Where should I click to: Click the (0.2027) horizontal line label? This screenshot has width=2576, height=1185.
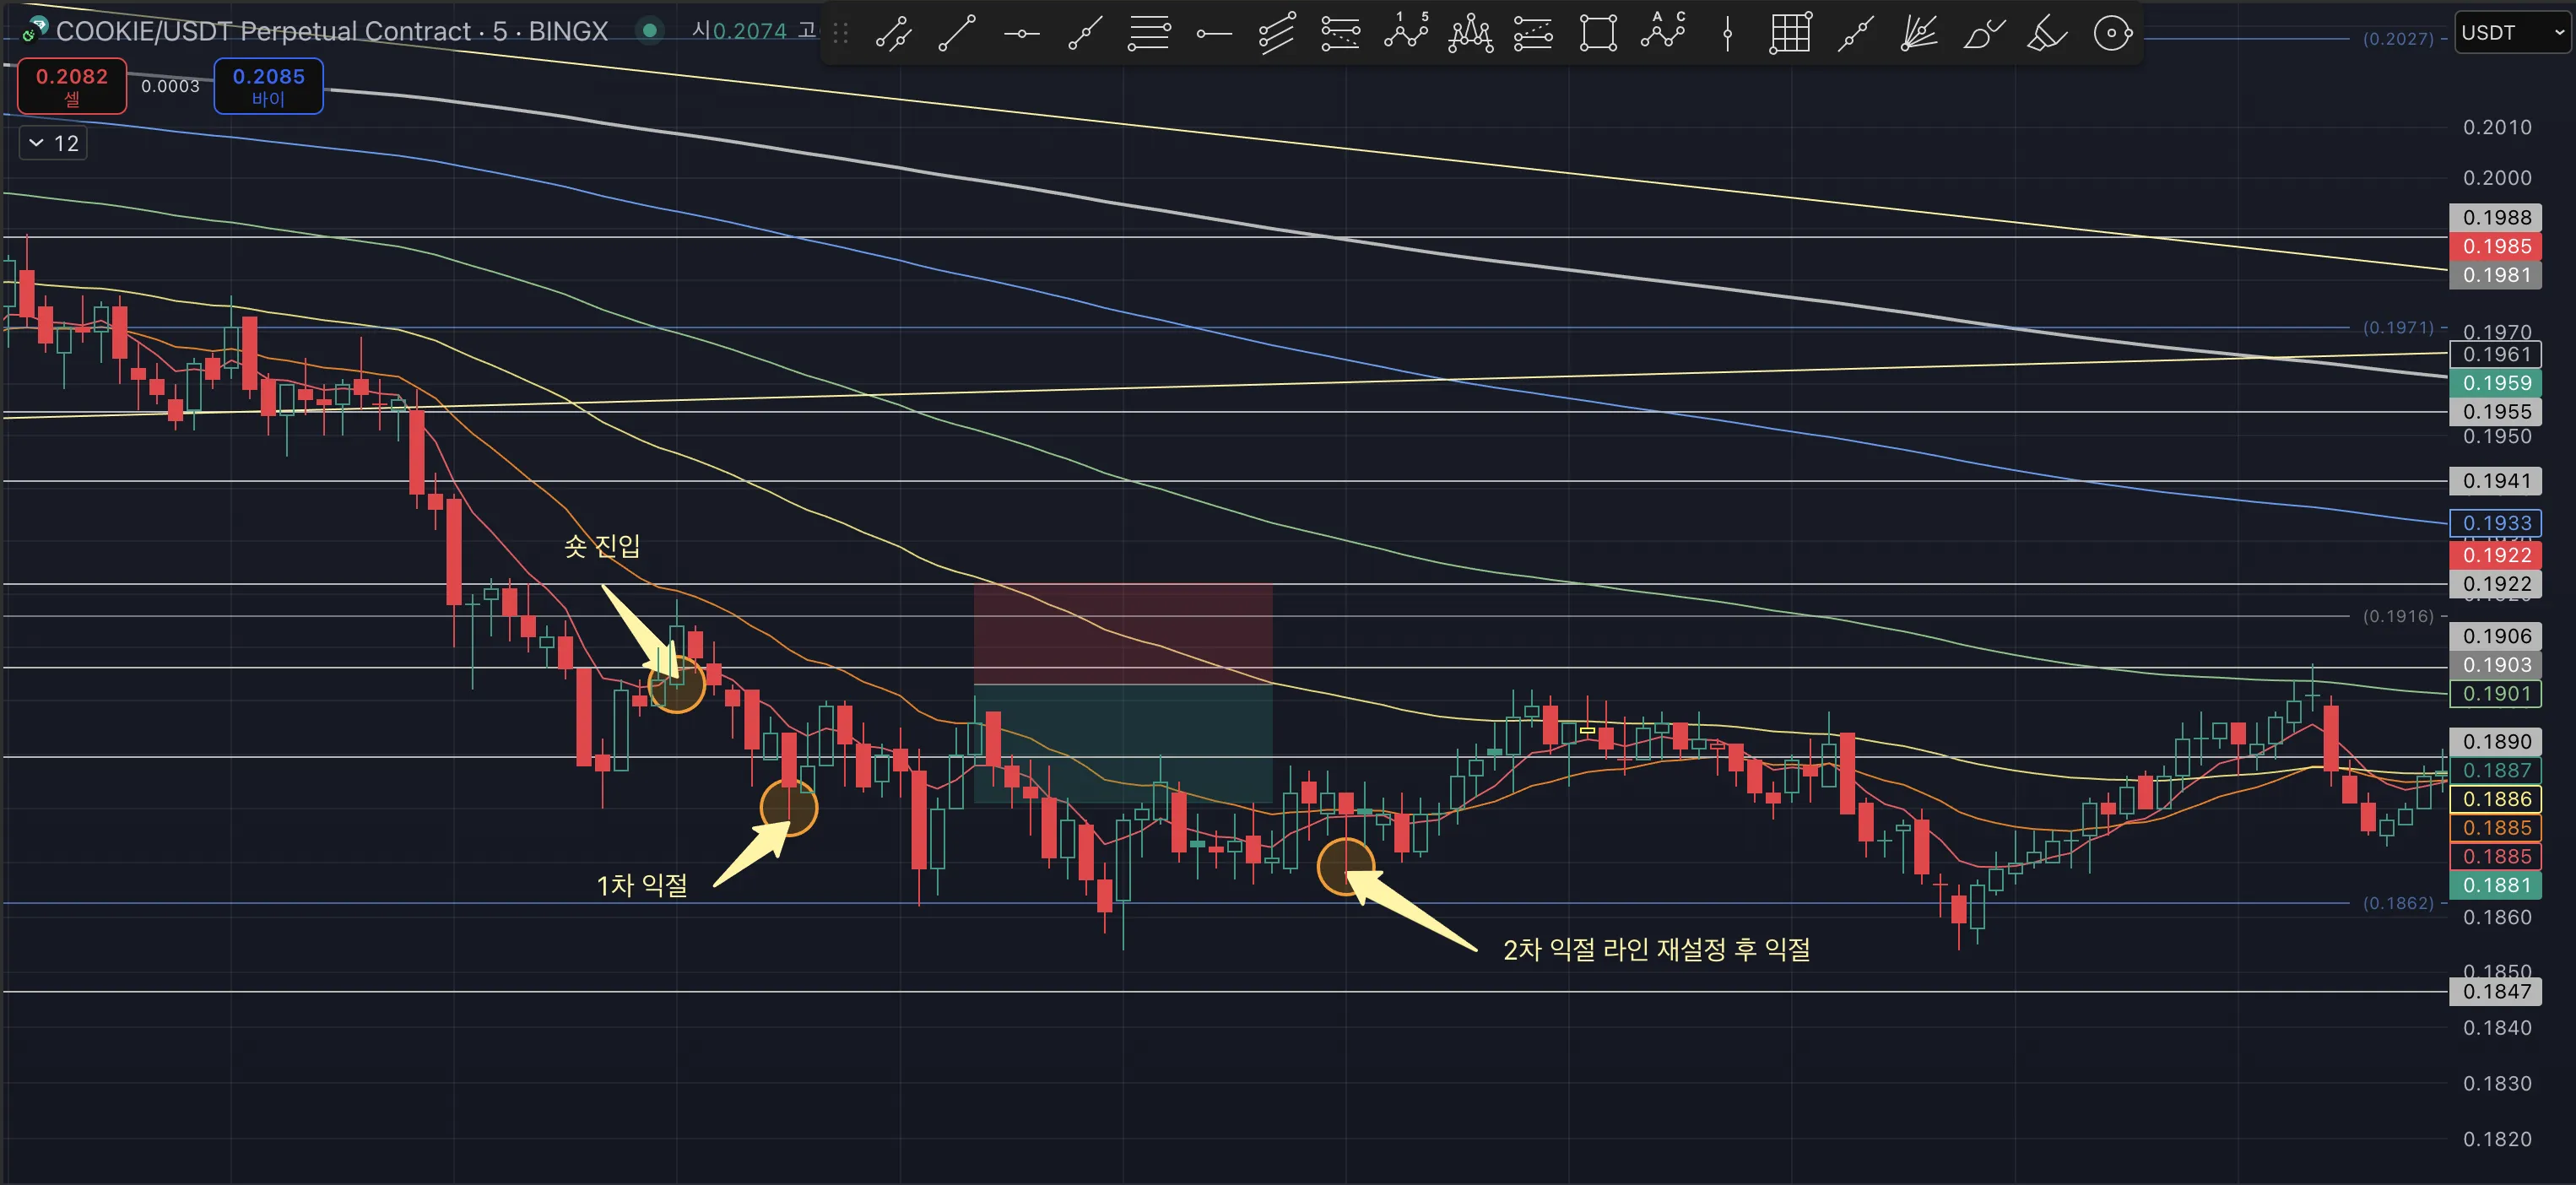point(2398,39)
